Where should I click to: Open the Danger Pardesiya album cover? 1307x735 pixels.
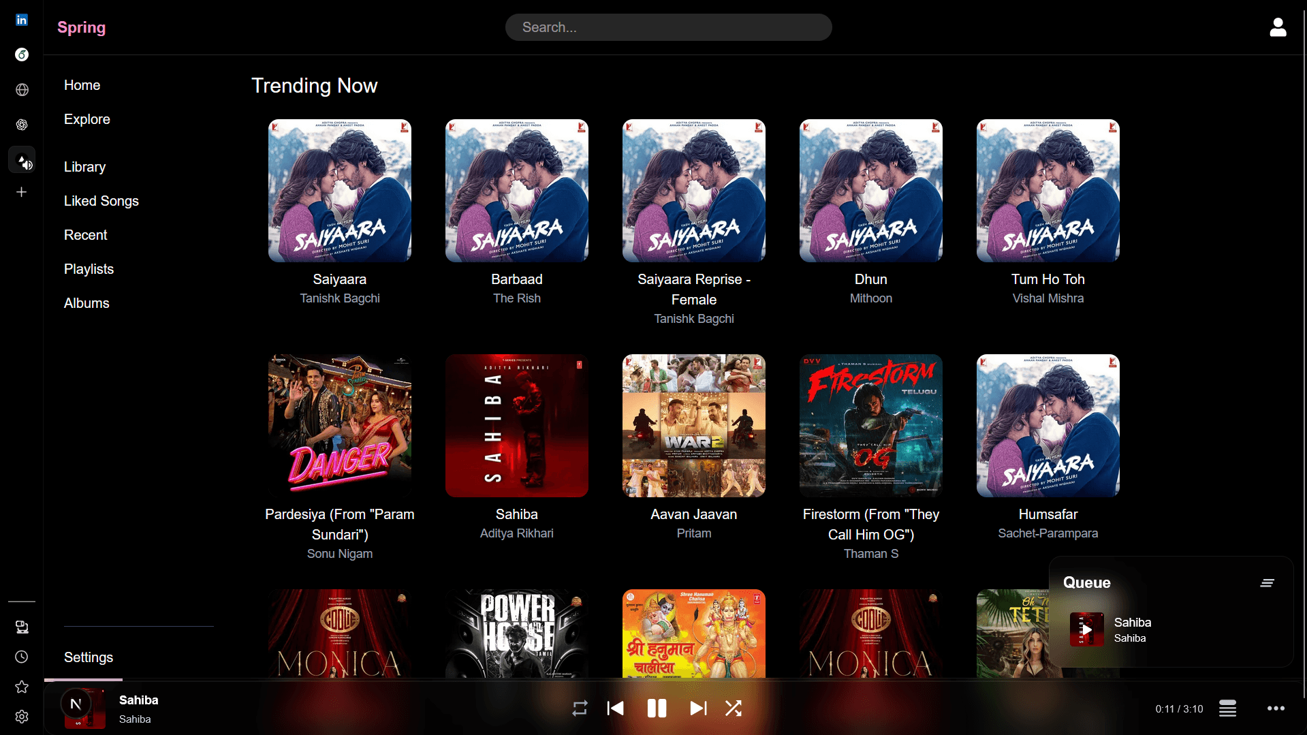point(340,426)
